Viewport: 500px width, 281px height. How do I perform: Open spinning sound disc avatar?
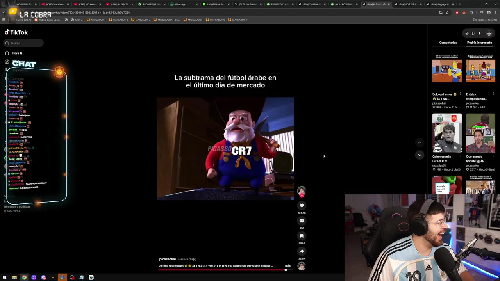click(302, 266)
